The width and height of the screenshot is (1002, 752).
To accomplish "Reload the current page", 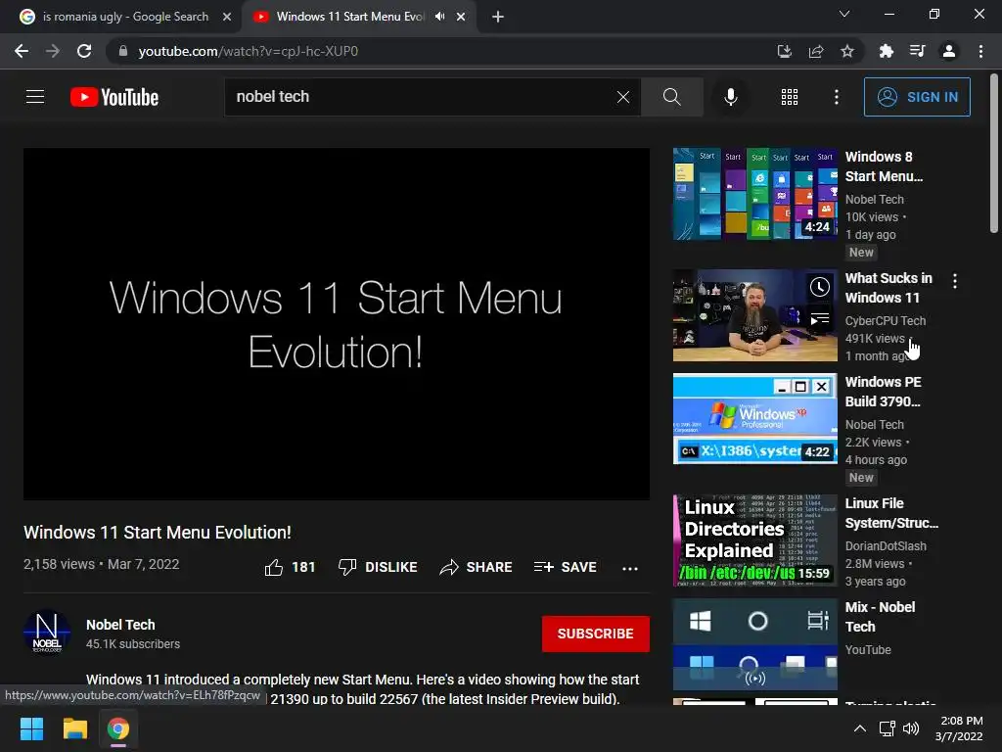I will click(84, 51).
